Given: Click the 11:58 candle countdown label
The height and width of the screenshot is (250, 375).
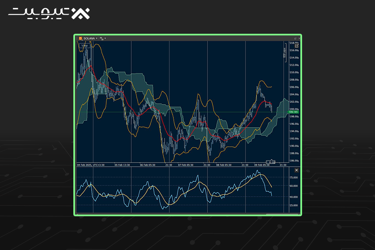Looking at the screenshot, I should point(271,162).
